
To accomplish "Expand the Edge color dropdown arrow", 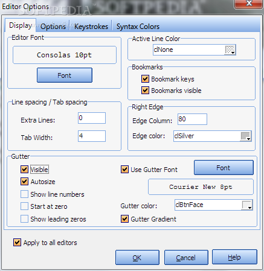I will [246, 136].
